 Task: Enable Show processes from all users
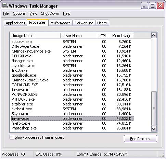pyautogui.click(x=12, y=137)
